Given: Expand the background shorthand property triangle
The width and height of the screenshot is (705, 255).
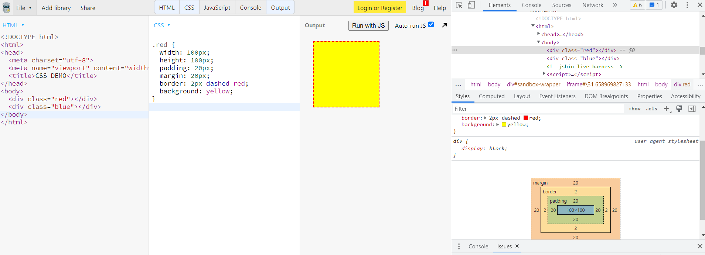Looking at the screenshot, I should click(x=498, y=125).
